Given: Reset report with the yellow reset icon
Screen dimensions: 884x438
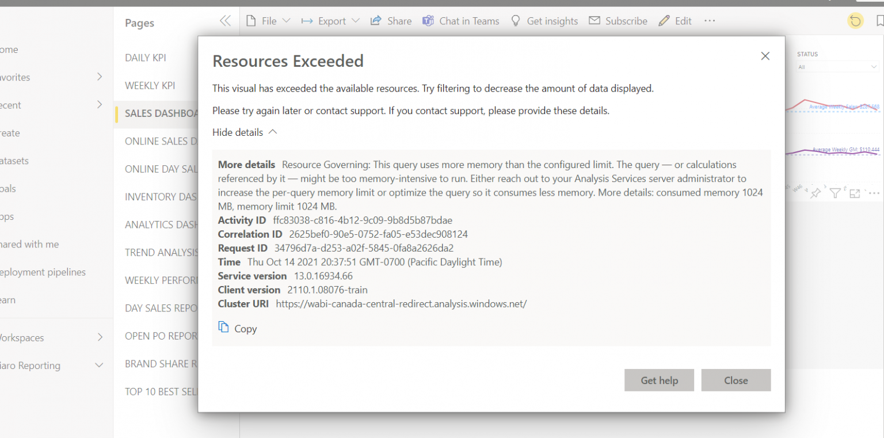Looking at the screenshot, I should [855, 21].
